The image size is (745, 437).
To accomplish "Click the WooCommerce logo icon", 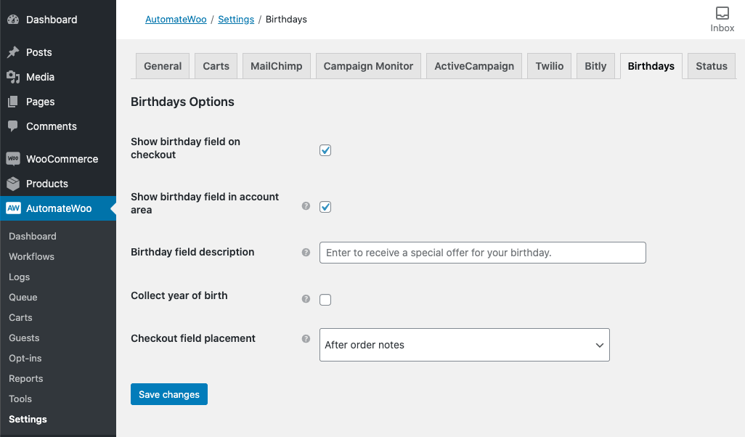I will (13, 159).
